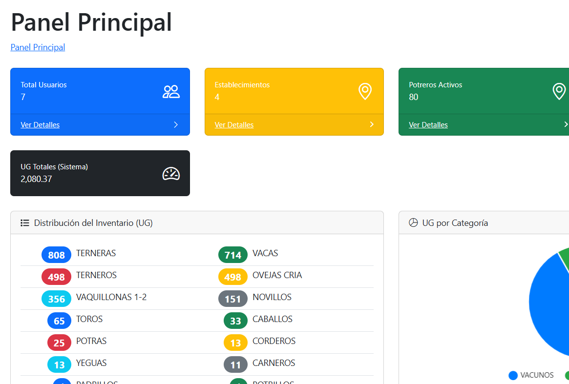Expand Establecimientos details via chevron arrow
The width and height of the screenshot is (569, 384).
click(x=372, y=125)
